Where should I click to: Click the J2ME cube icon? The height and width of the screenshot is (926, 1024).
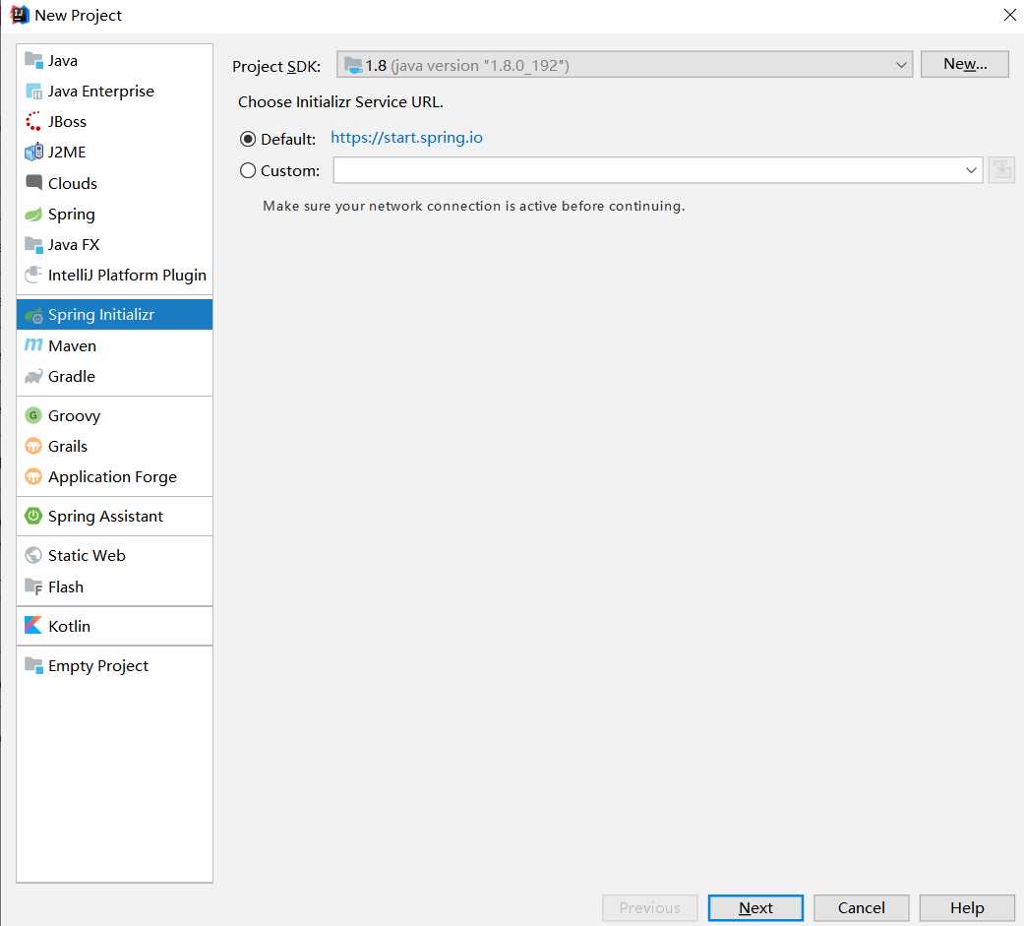(x=33, y=152)
